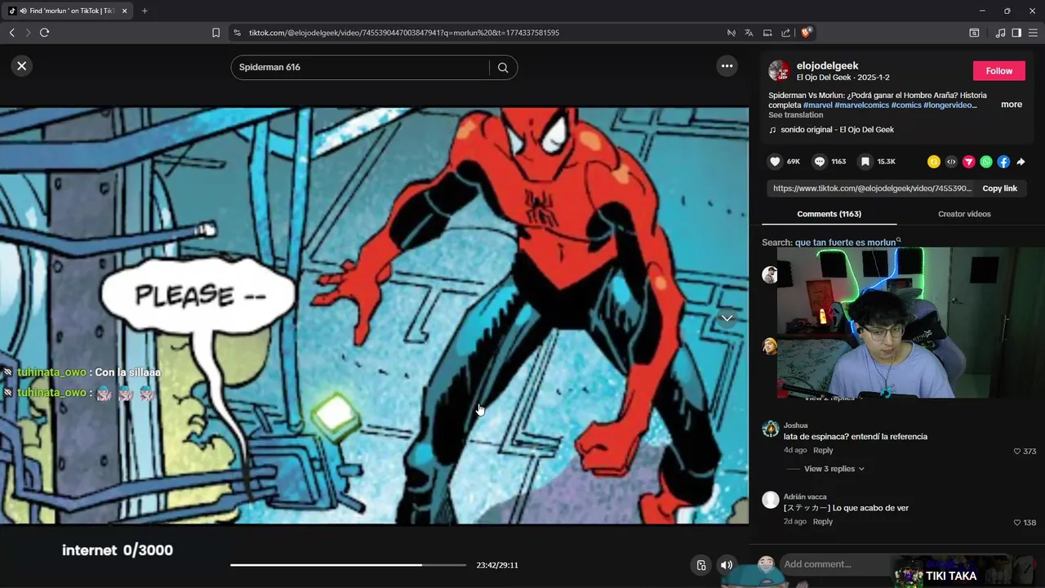Mute the video with the speaker icon

726,565
